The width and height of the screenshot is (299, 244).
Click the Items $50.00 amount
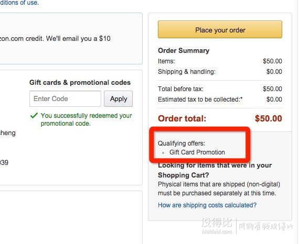tap(272, 61)
